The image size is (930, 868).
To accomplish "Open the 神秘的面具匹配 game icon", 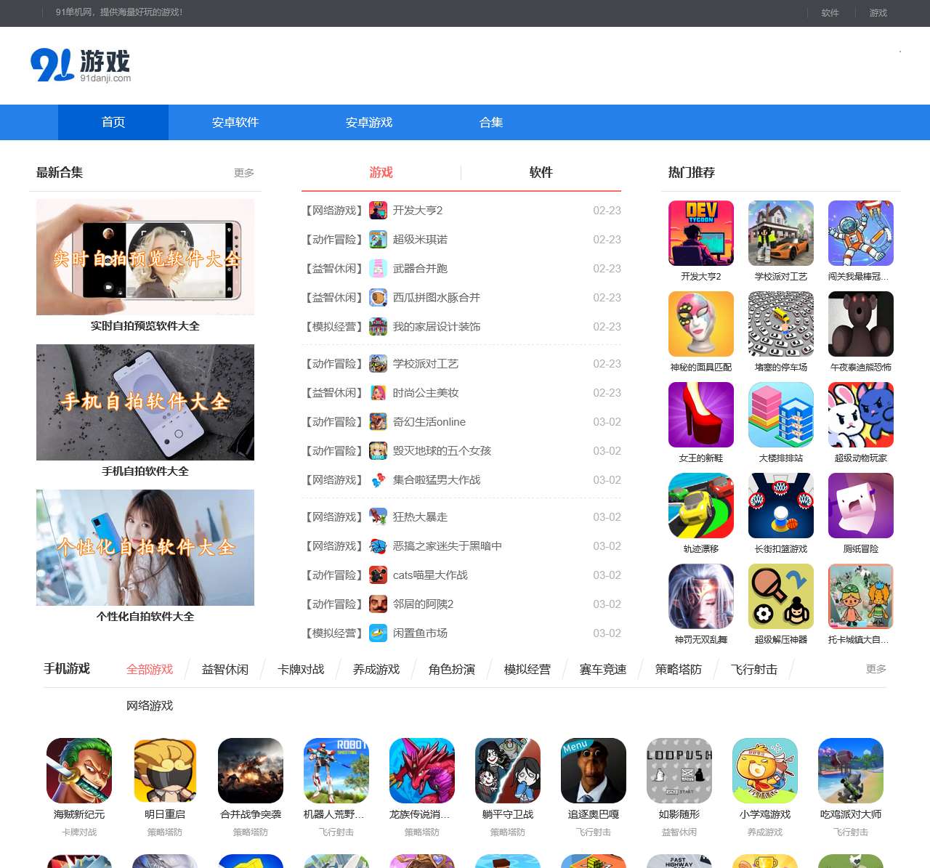I will (x=701, y=324).
